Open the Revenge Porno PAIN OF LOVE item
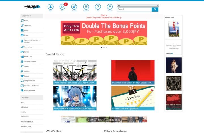204x133 pixels. [x=174, y=47]
